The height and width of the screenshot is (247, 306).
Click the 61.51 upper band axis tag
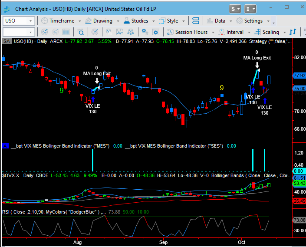pyautogui.click(x=299, y=178)
